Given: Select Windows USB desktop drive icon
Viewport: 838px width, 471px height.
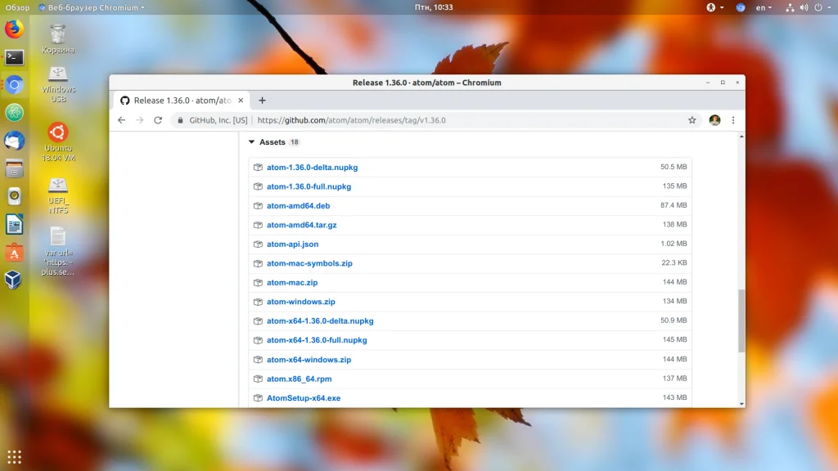Looking at the screenshot, I should click(58, 85).
